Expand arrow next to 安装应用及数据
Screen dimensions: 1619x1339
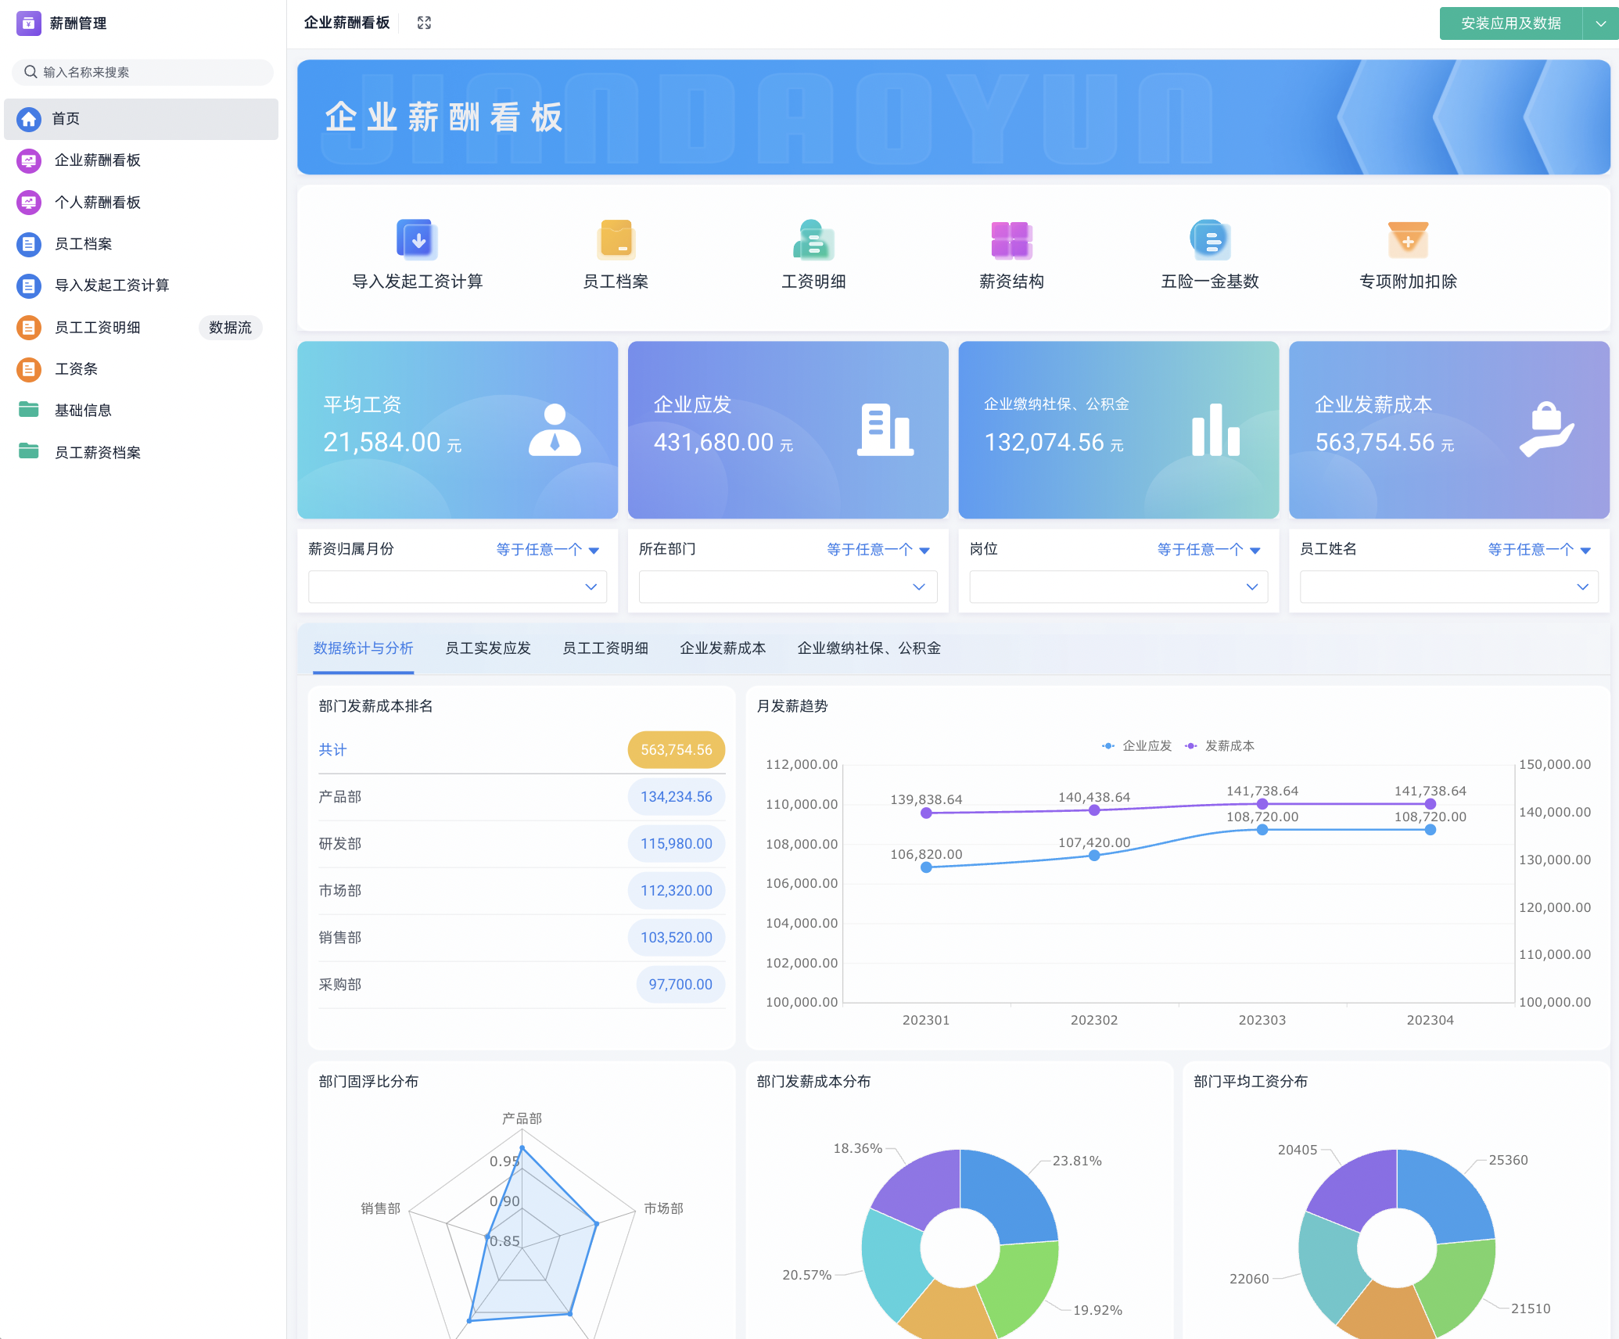(x=1600, y=23)
